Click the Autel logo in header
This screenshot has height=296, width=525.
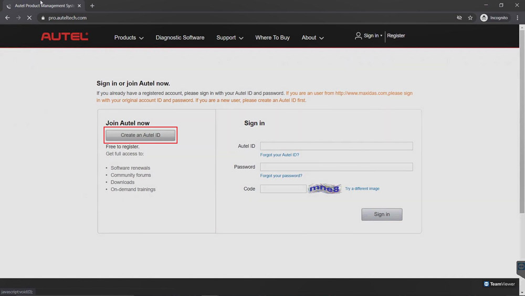[65, 36]
